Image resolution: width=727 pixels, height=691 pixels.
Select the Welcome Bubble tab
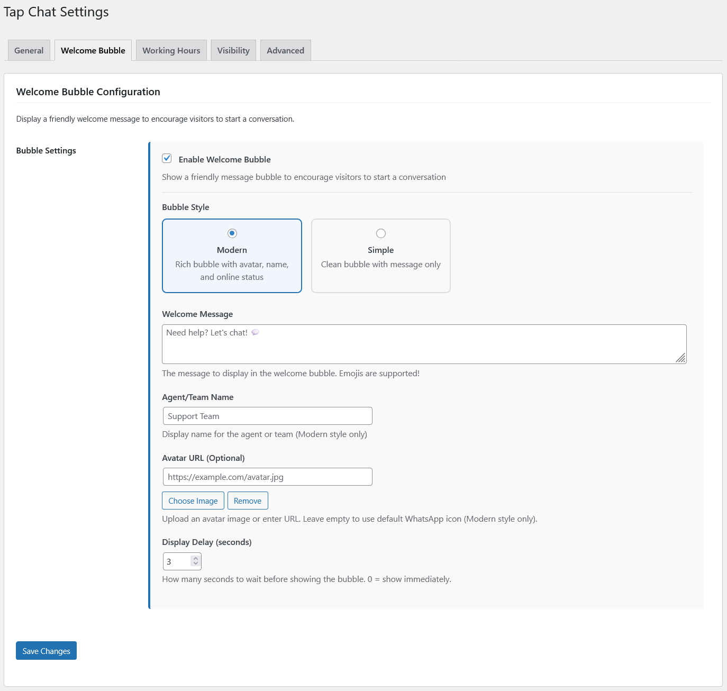click(93, 51)
